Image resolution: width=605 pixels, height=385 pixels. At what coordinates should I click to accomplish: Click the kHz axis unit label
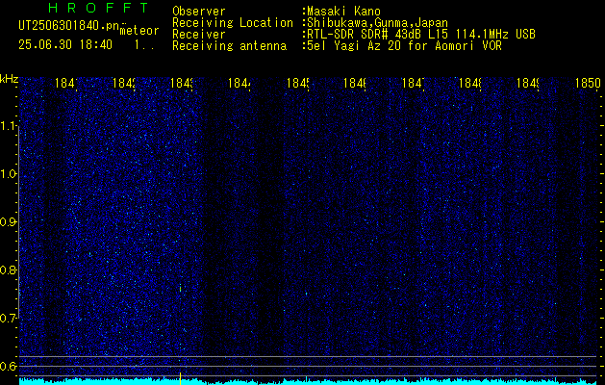(x=10, y=79)
